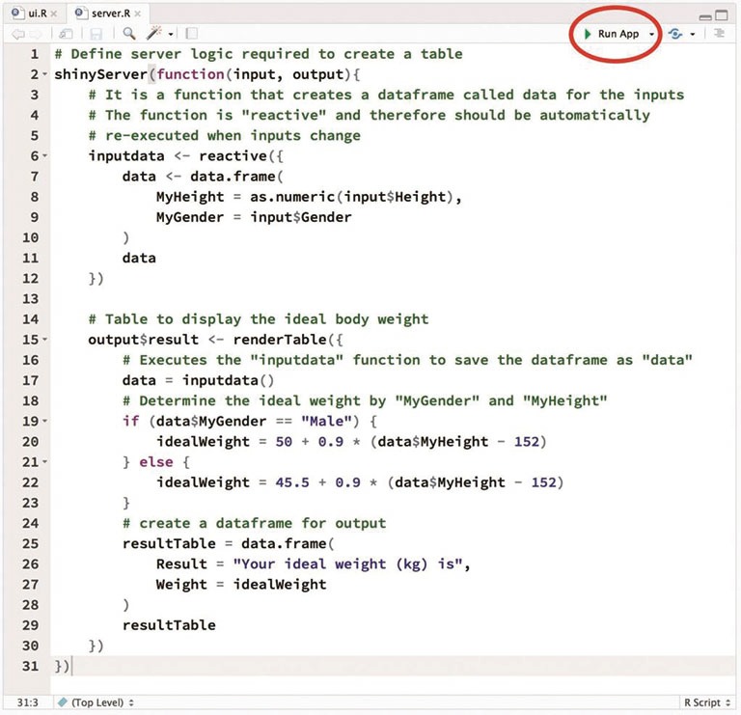The height and width of the screenshot is (715, 741).
Task: Open the code tools magic wand
Action: (x=153, y=34)
